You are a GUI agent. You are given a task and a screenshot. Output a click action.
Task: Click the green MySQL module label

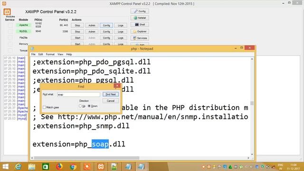click(23, 31)
